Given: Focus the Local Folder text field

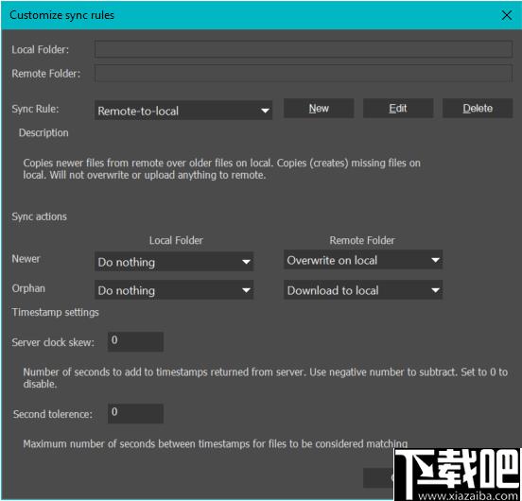Looking at the screenshot, I should (x=304, y=49).
